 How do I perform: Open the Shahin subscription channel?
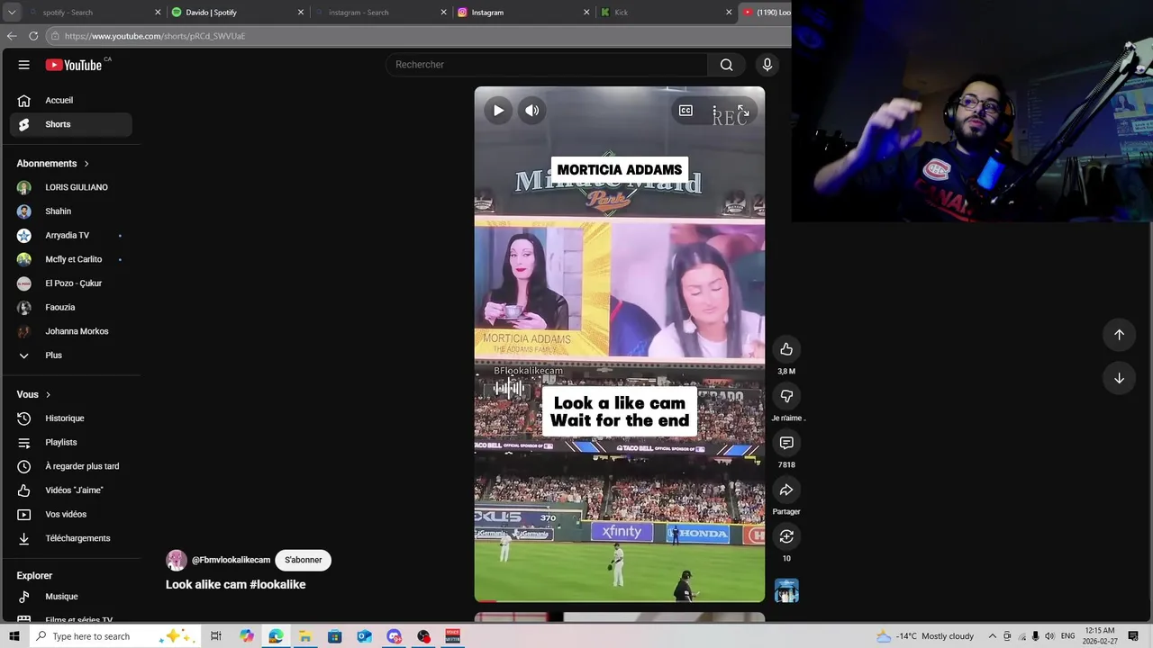[x=71, y=211]
